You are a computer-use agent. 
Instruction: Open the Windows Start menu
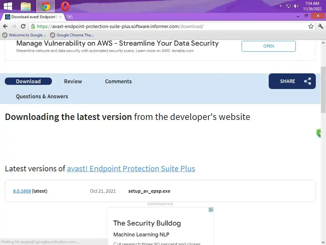pos(8,6)
